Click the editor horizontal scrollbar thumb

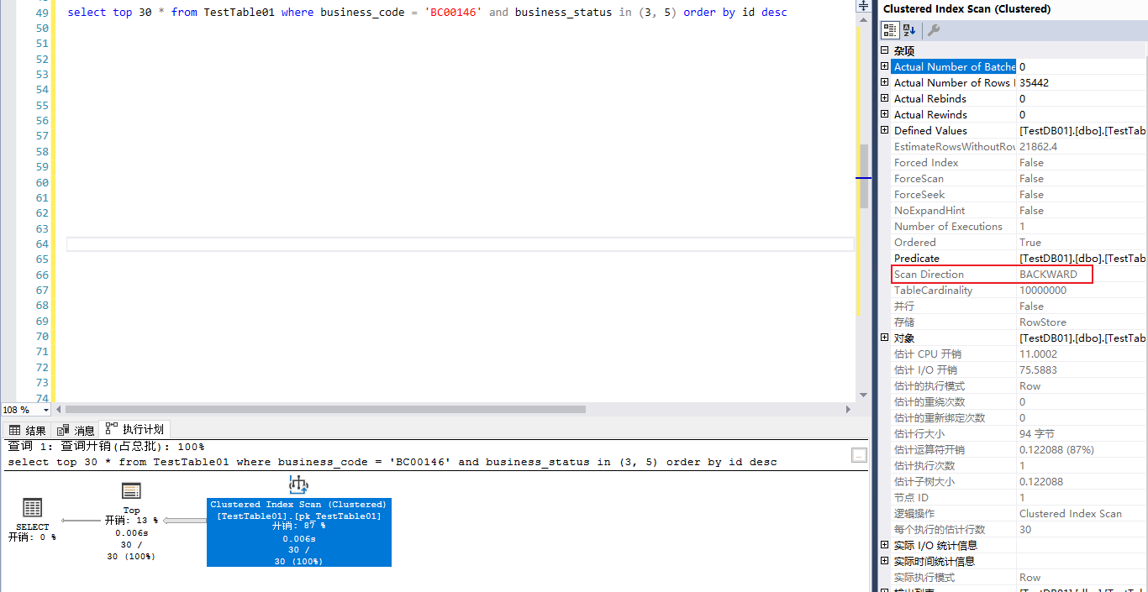point(324,410)
